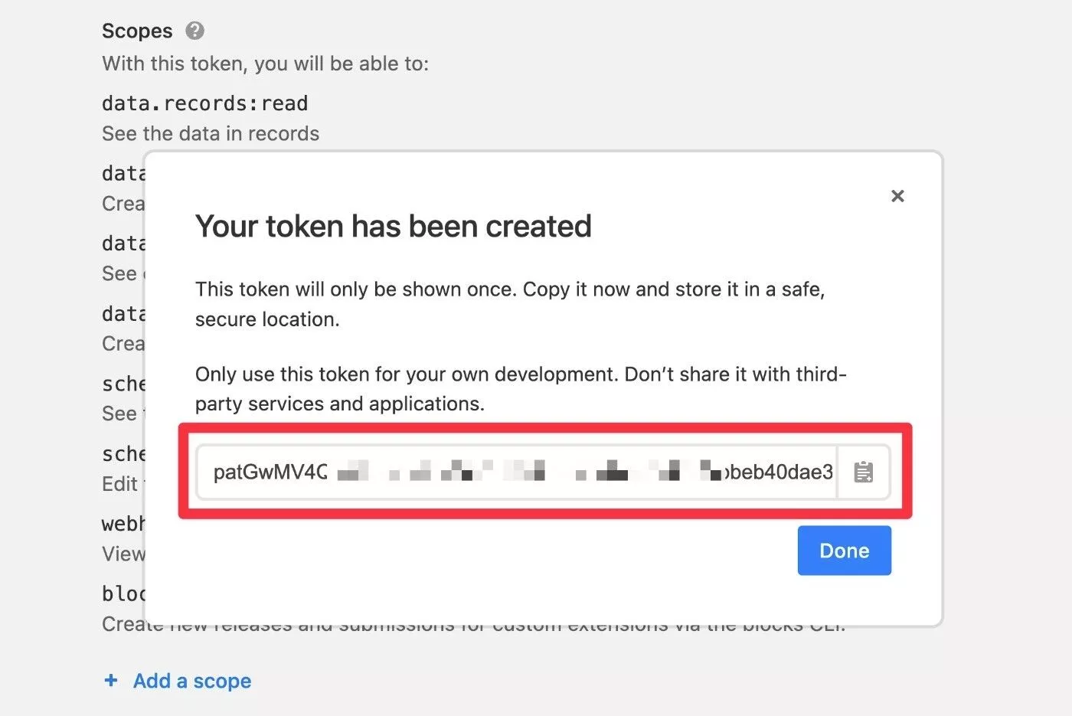
Task: Click the 'Your token has been created' title
Action: 393,227
